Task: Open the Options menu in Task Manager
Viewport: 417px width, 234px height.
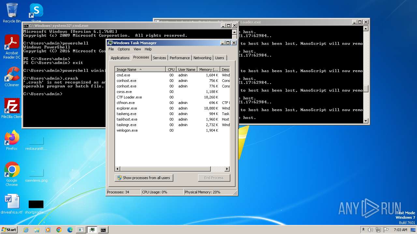Action: point(123,49)
